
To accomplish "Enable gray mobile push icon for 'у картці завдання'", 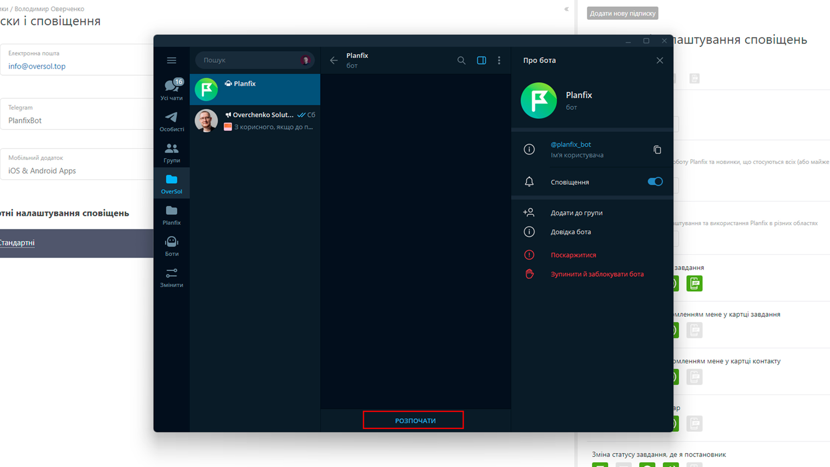I will tap(694, 330).
